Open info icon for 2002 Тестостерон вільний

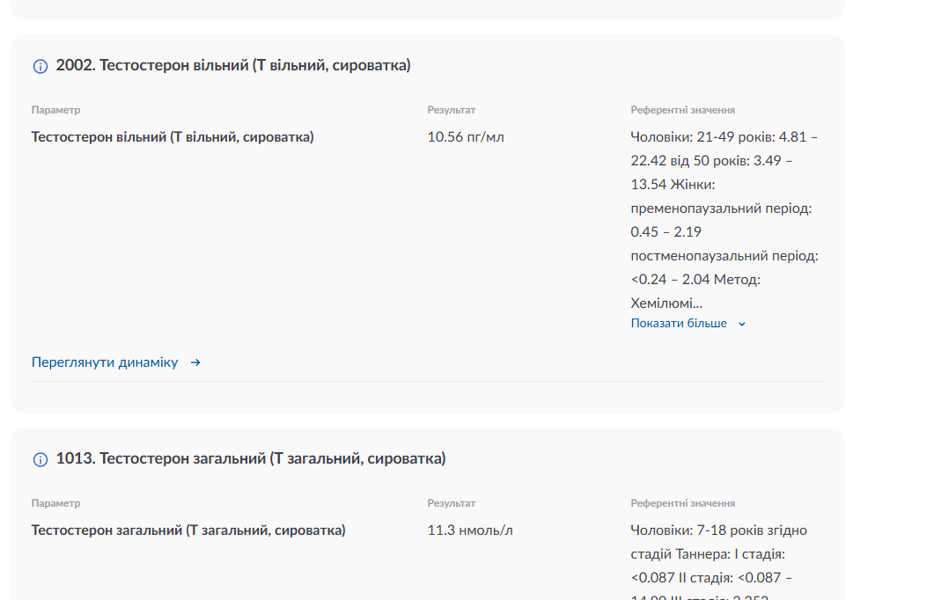[40, 66]
